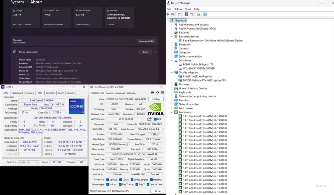Click the Keyboards icon in the device tree
The width and height of the screenshot is (334, 195).
pos(176,92)
